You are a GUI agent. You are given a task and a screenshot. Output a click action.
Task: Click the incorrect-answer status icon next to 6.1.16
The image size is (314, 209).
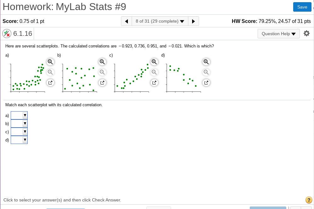7,33
